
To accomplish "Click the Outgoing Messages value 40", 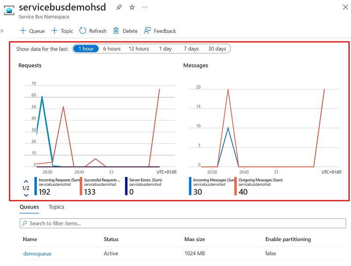I will [x=243, y=192].
